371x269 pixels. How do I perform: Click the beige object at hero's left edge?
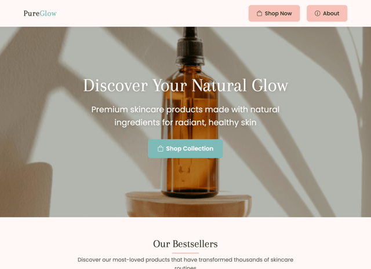tap(26, 189)
